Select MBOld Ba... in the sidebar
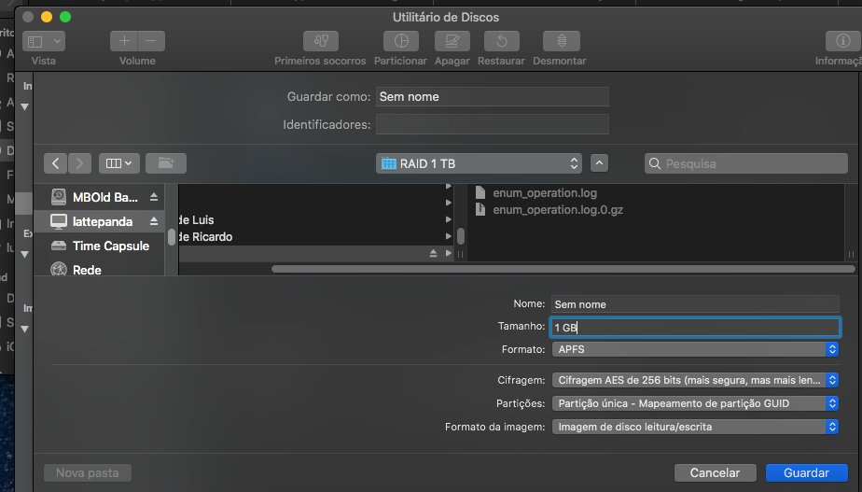The height and width of the screenshot is (492, 862). 98,197
